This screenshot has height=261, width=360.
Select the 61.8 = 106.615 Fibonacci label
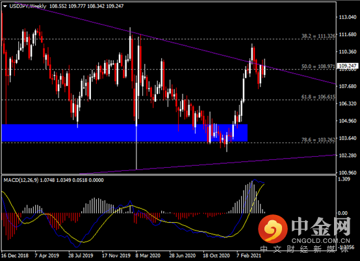coord(318,96)
